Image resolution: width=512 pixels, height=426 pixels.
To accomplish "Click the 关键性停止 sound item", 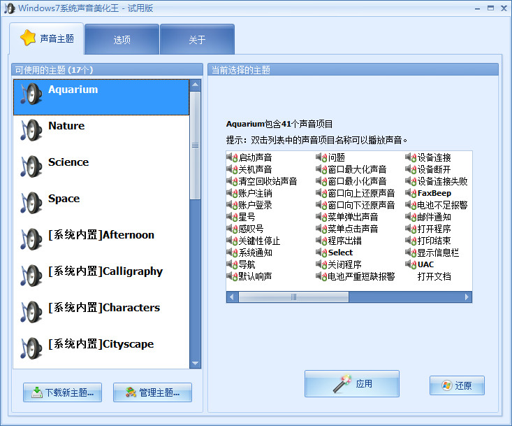I will [259, 241].
